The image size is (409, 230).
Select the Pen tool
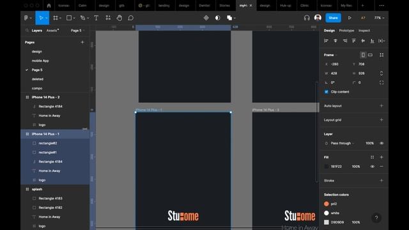82,18
